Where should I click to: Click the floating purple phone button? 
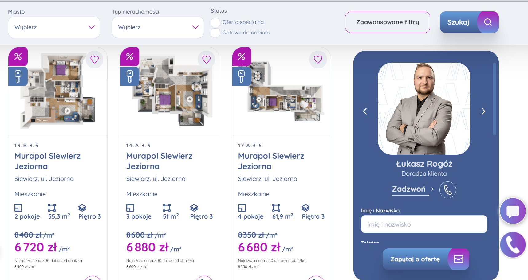pyautogui.click(x=513, y=245)
